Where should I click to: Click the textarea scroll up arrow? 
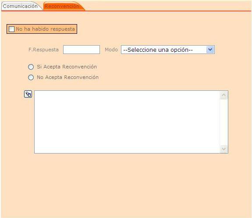coord(224,95)
